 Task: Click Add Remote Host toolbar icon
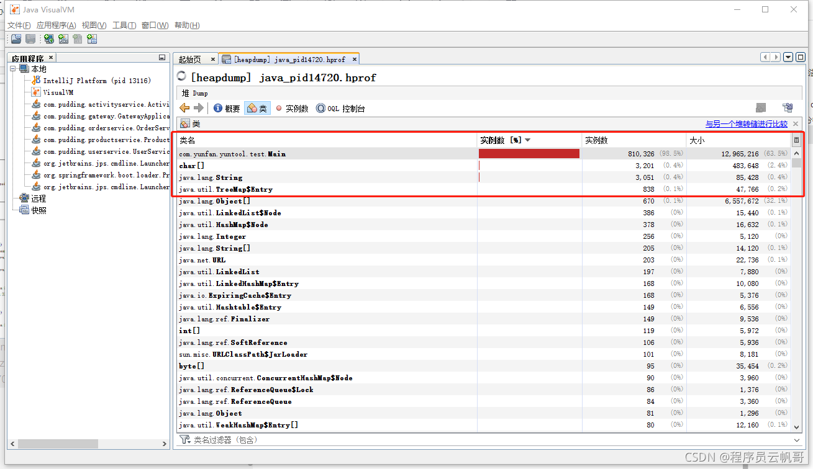(48, 39)
